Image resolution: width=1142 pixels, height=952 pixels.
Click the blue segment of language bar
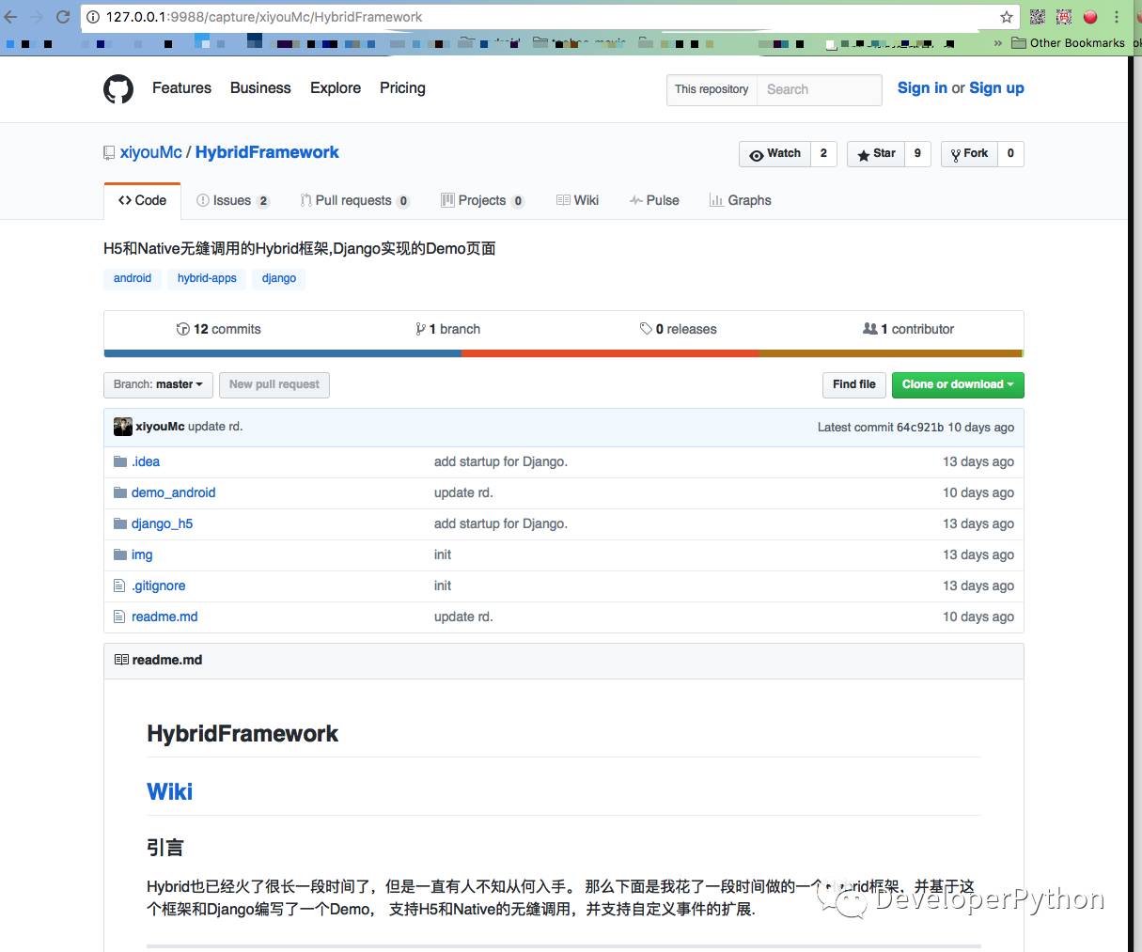pos(282,353)
